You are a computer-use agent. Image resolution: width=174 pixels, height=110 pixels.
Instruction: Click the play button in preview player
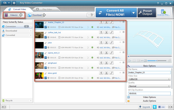coord(130,61)
